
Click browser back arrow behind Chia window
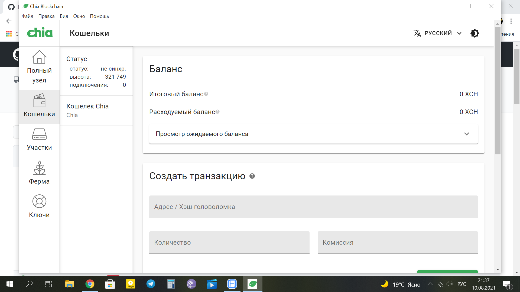pos(9,21)
